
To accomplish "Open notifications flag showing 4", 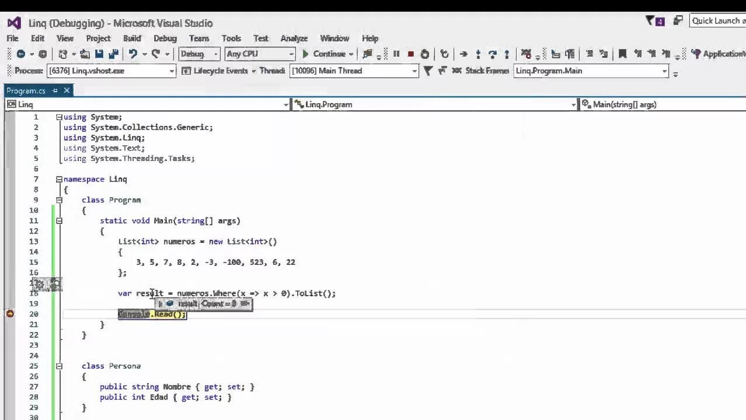I will click(655, 21).
